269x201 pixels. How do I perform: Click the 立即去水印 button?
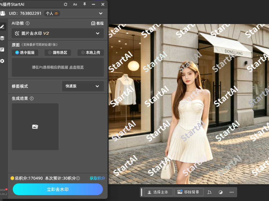58,189
